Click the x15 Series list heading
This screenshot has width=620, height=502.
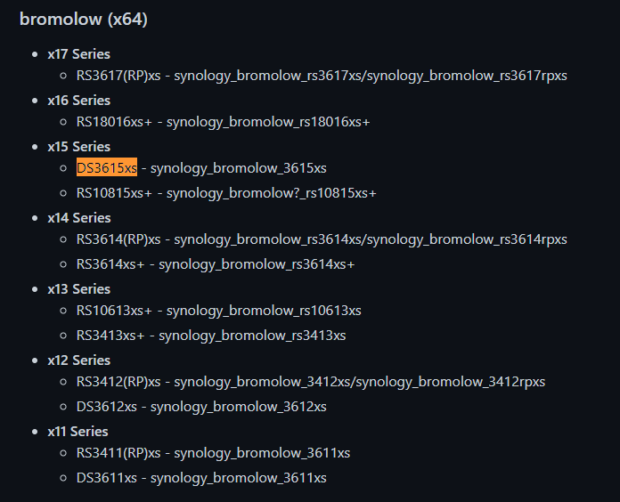(x=78, y=146)
